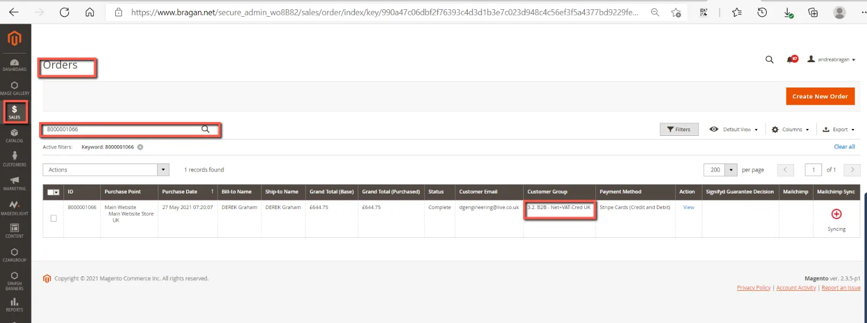
Task: Click the admin search magnifier icon
Action: 769,59
